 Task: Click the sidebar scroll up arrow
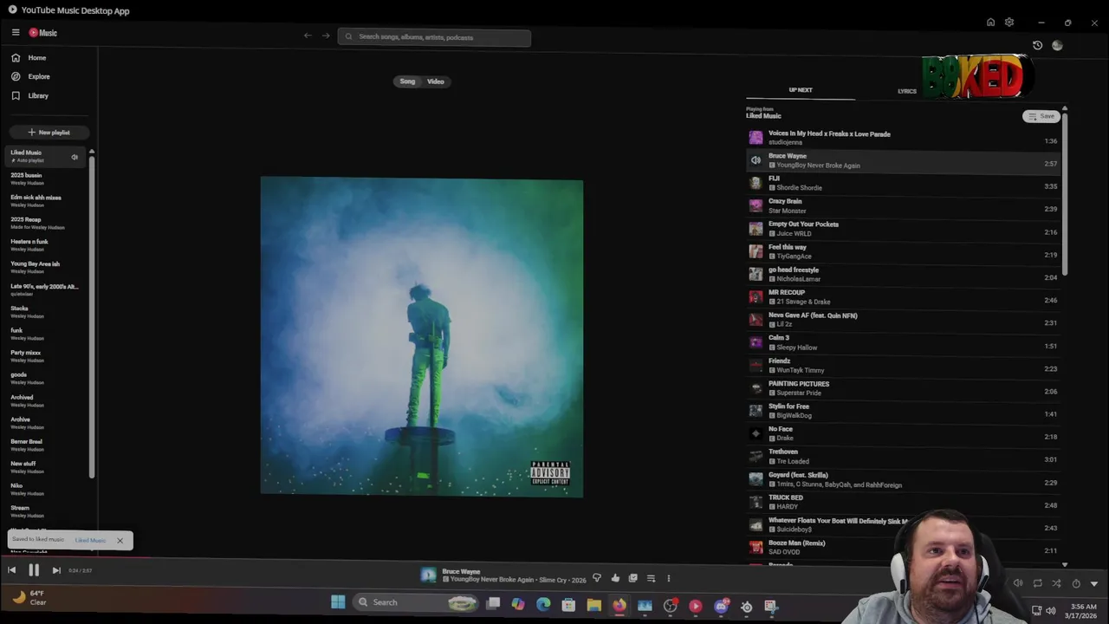coord(91,152)
